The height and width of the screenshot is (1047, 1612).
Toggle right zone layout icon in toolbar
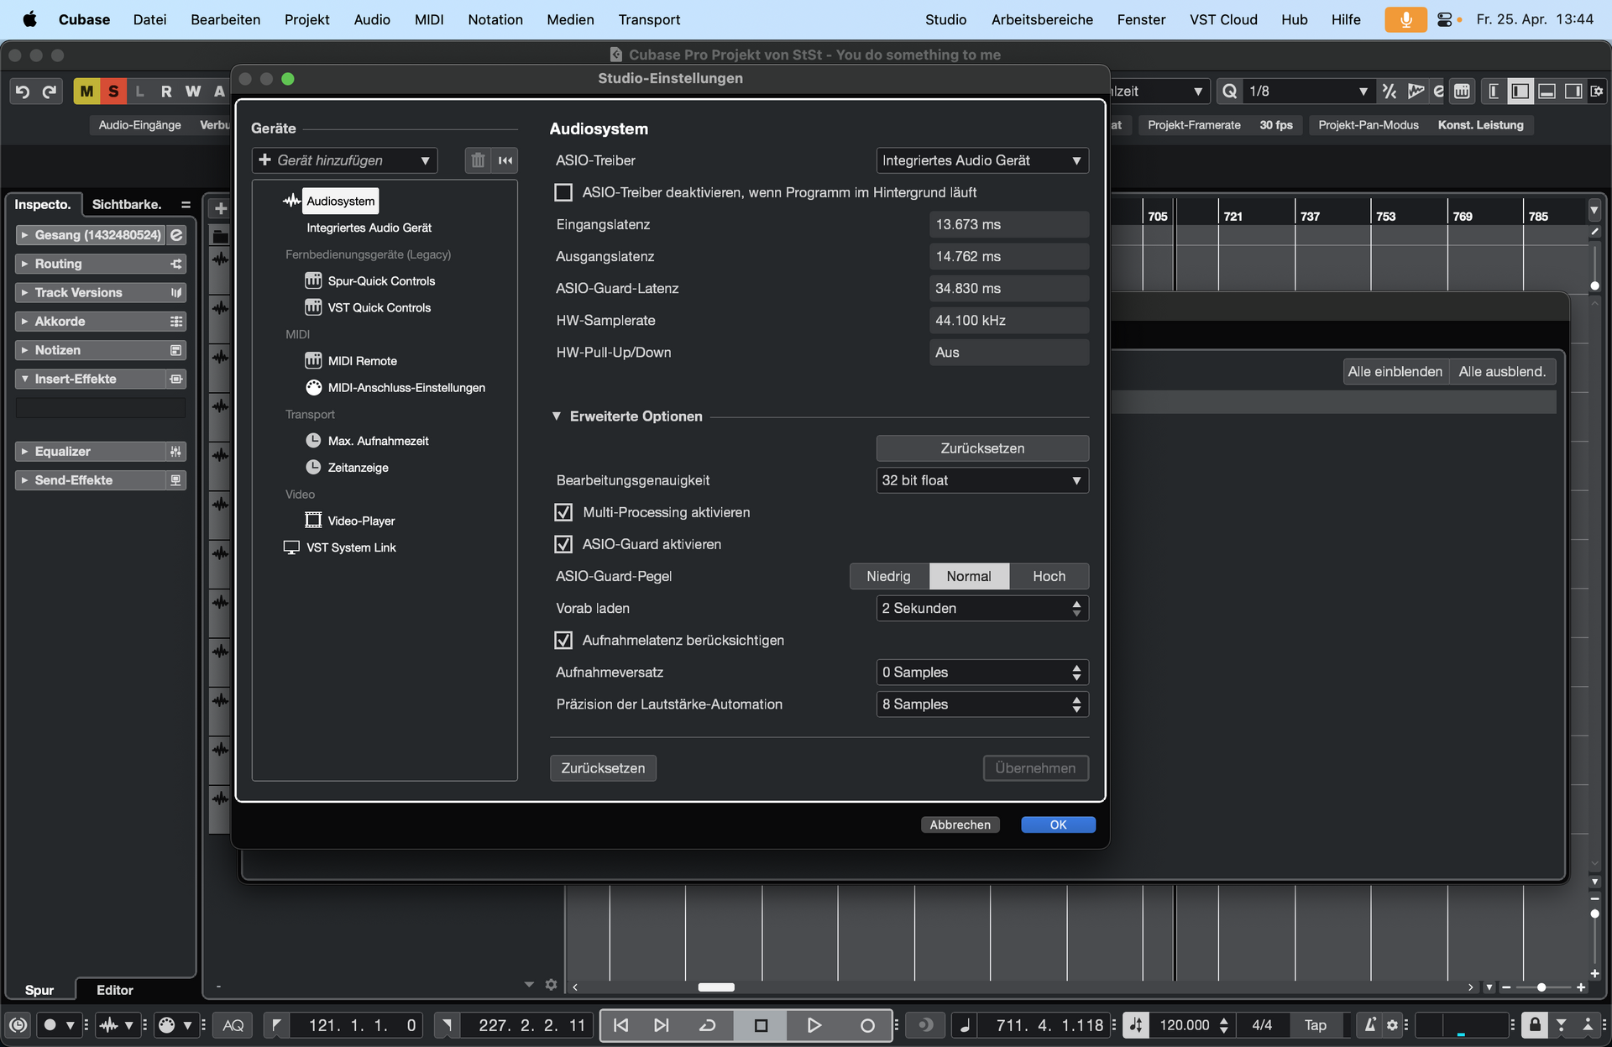pyautogui.click(x=1573, y=92)
